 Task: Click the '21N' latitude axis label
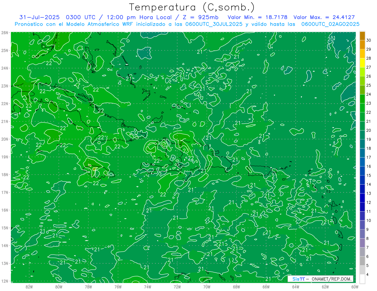pyautogui.click(x=5, y=121)
